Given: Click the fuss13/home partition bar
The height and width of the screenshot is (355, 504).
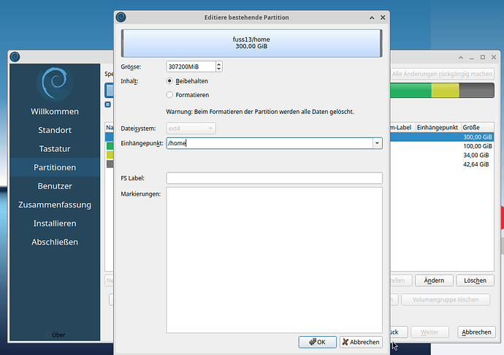Looking at the screenshot, I should [x=251, y=43].
